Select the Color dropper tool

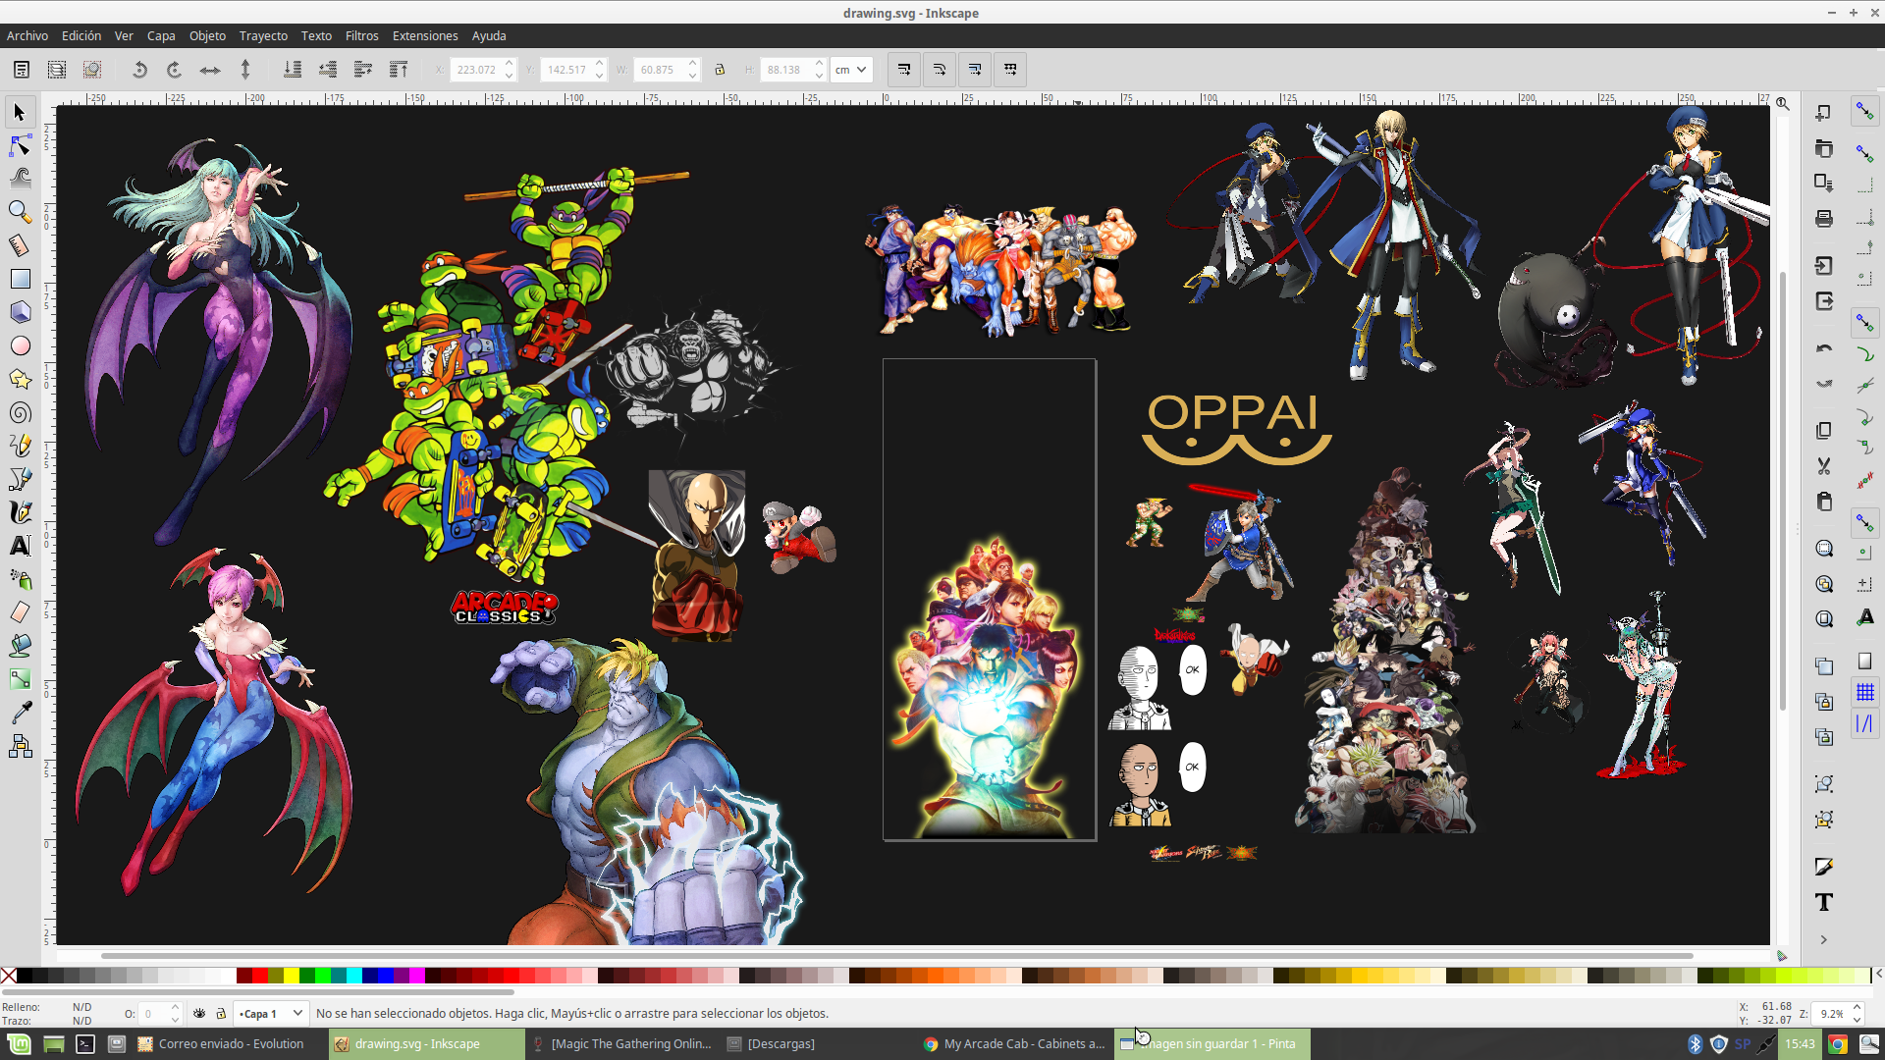coord(20,713)
